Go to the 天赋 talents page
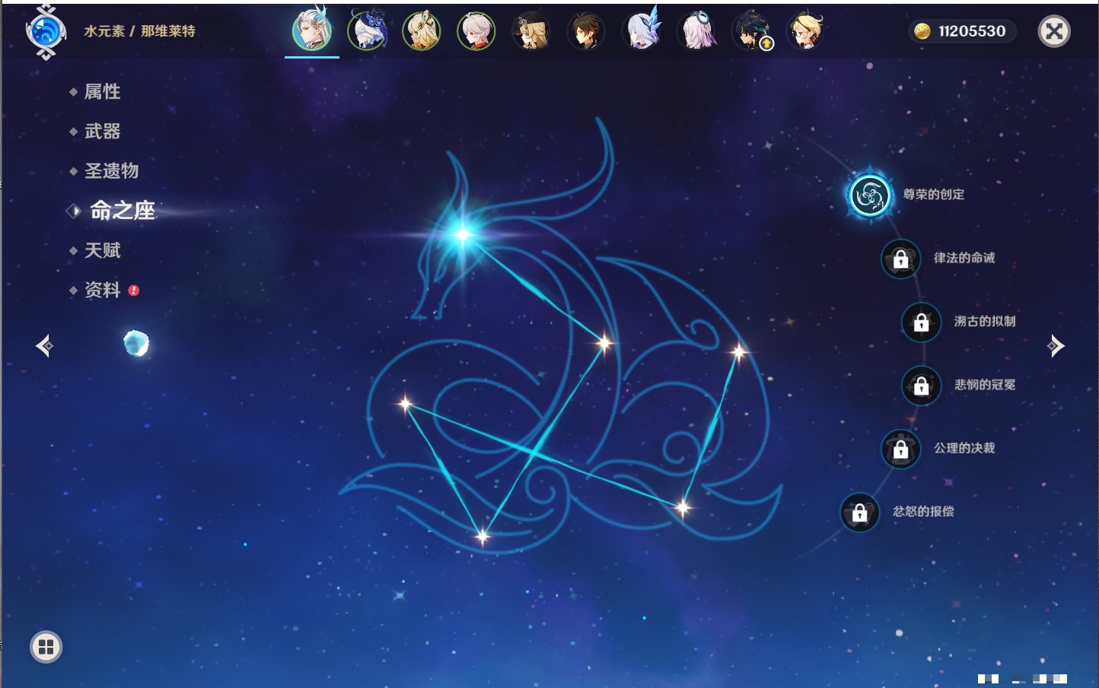Viewport: 1099px width, 688px height. pos(102,250)
